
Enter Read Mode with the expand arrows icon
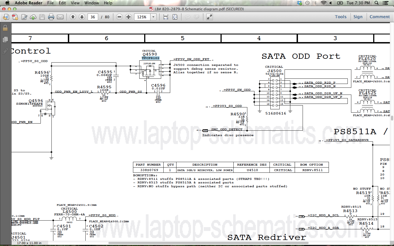pyautogui.click(x=209, y=17)
